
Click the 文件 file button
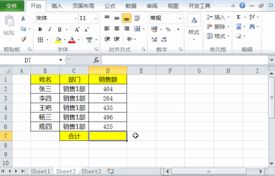tap(12, 6)
